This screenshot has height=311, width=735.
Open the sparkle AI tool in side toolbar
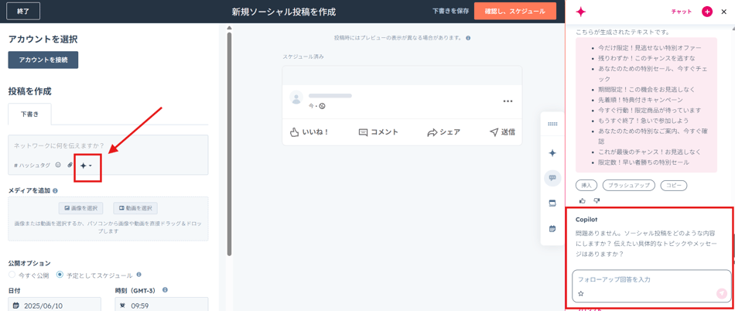[552, 153]
